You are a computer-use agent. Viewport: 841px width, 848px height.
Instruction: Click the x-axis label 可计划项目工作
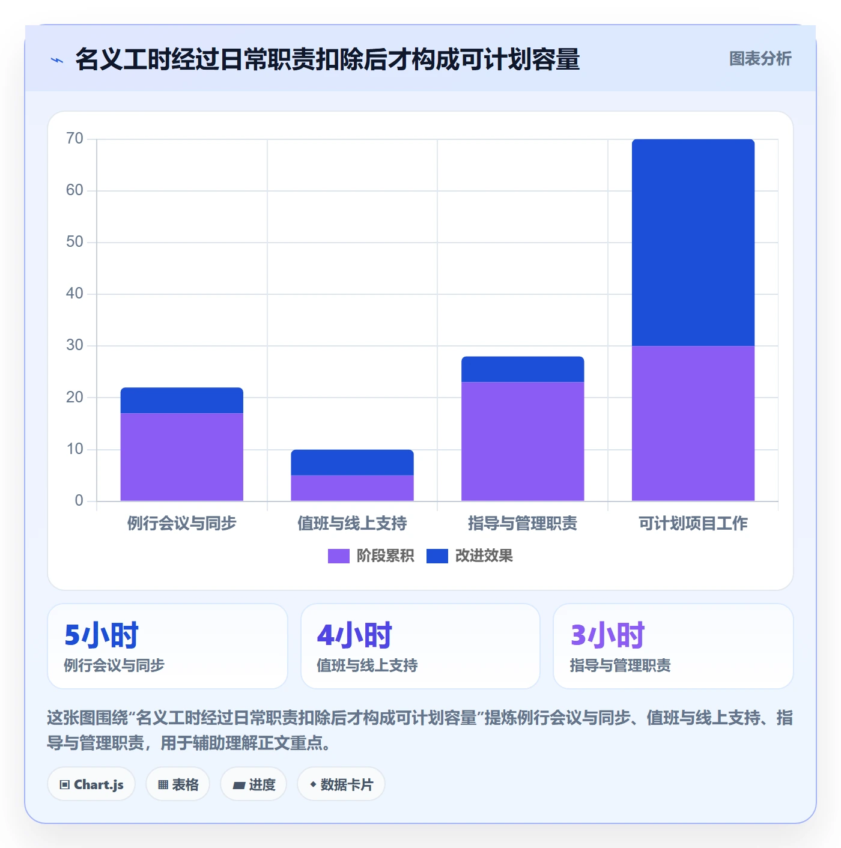click(693, 524)
